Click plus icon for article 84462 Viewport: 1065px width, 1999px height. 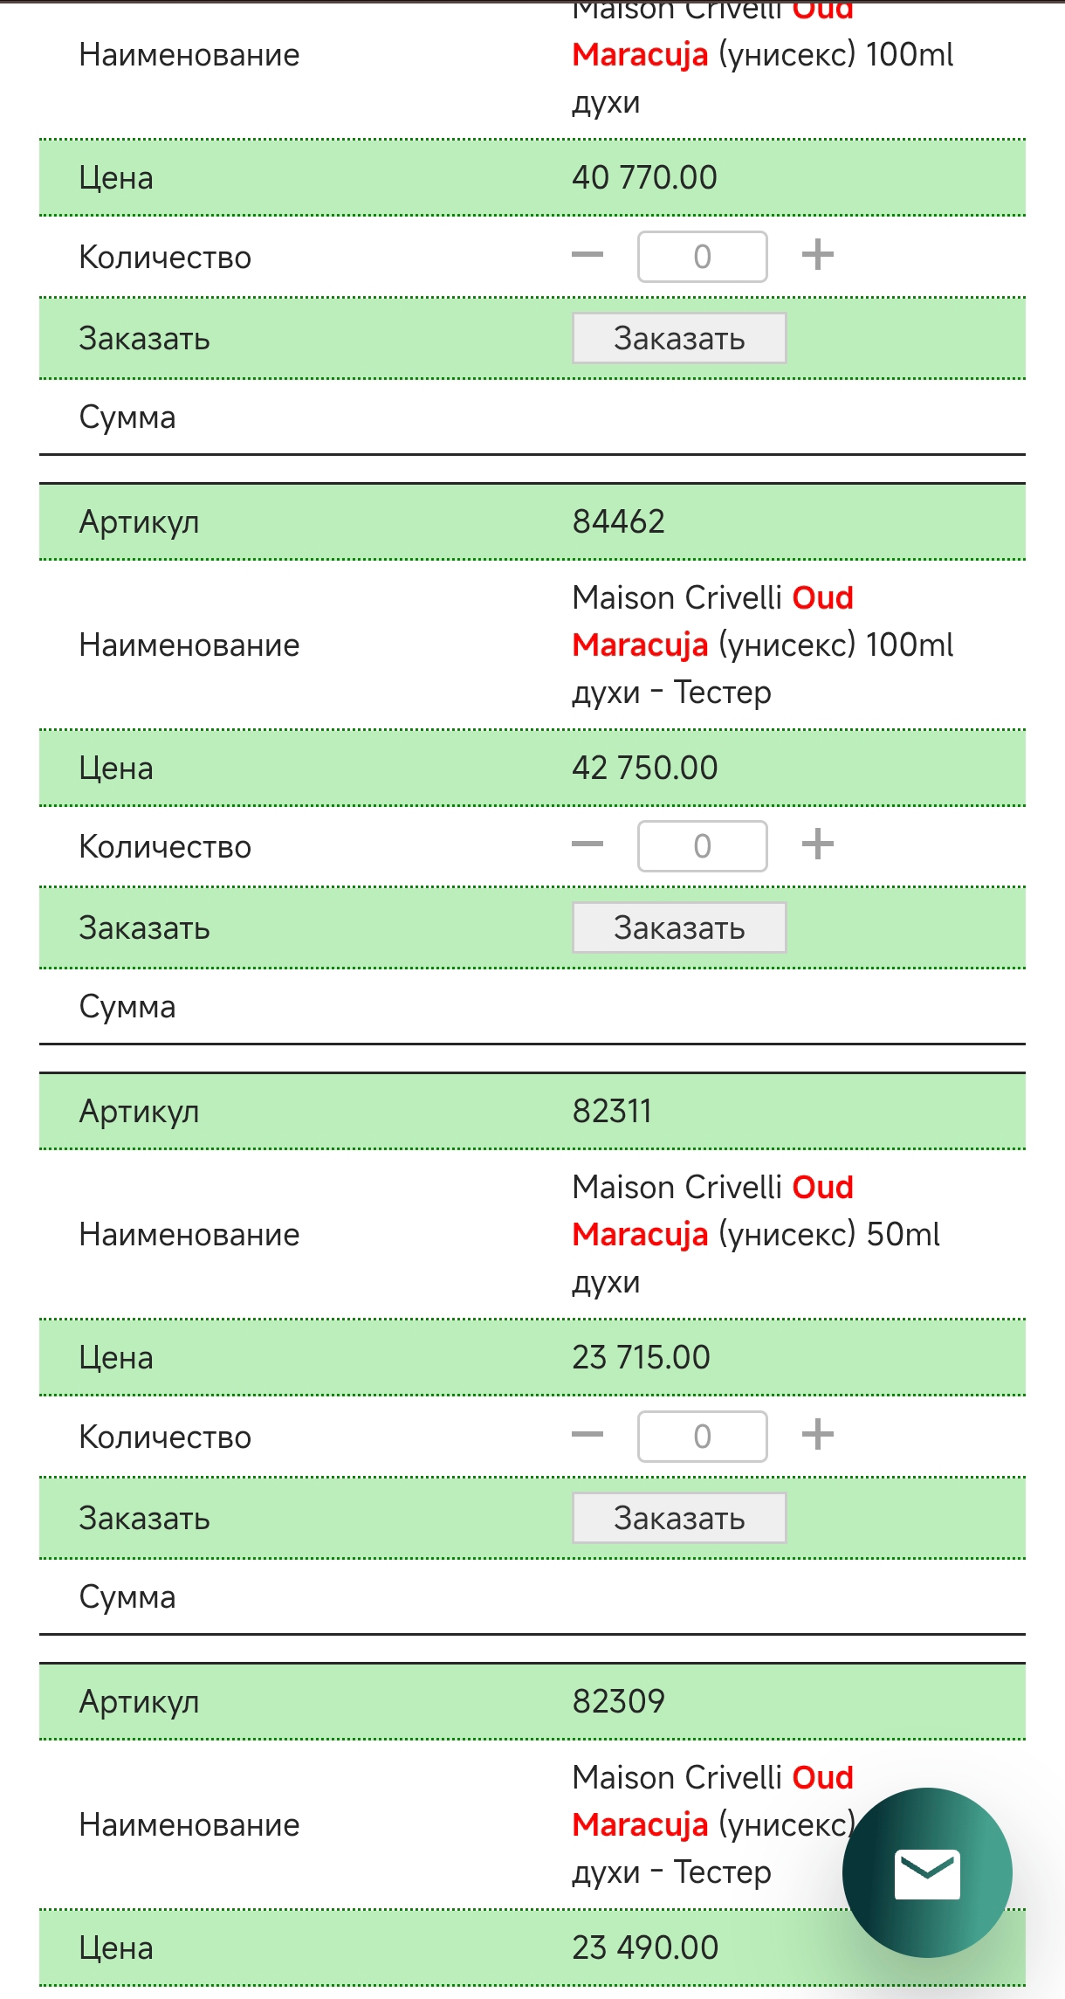817,845
